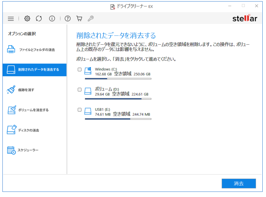Select 痕跡を消す sidebar option
266x197 pixels.
pyautogui.click(x=34, y=90)
